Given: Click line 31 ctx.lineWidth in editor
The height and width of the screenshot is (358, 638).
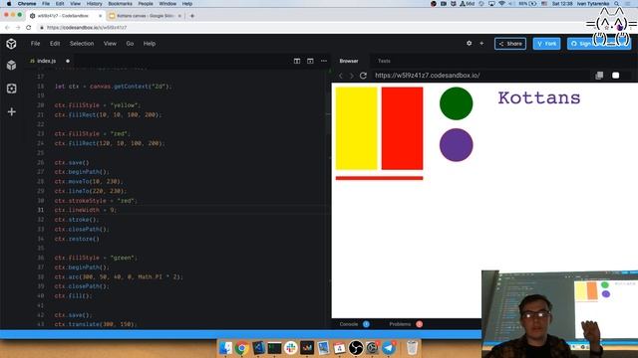Looking at the screenshot, I should point(85,210).
